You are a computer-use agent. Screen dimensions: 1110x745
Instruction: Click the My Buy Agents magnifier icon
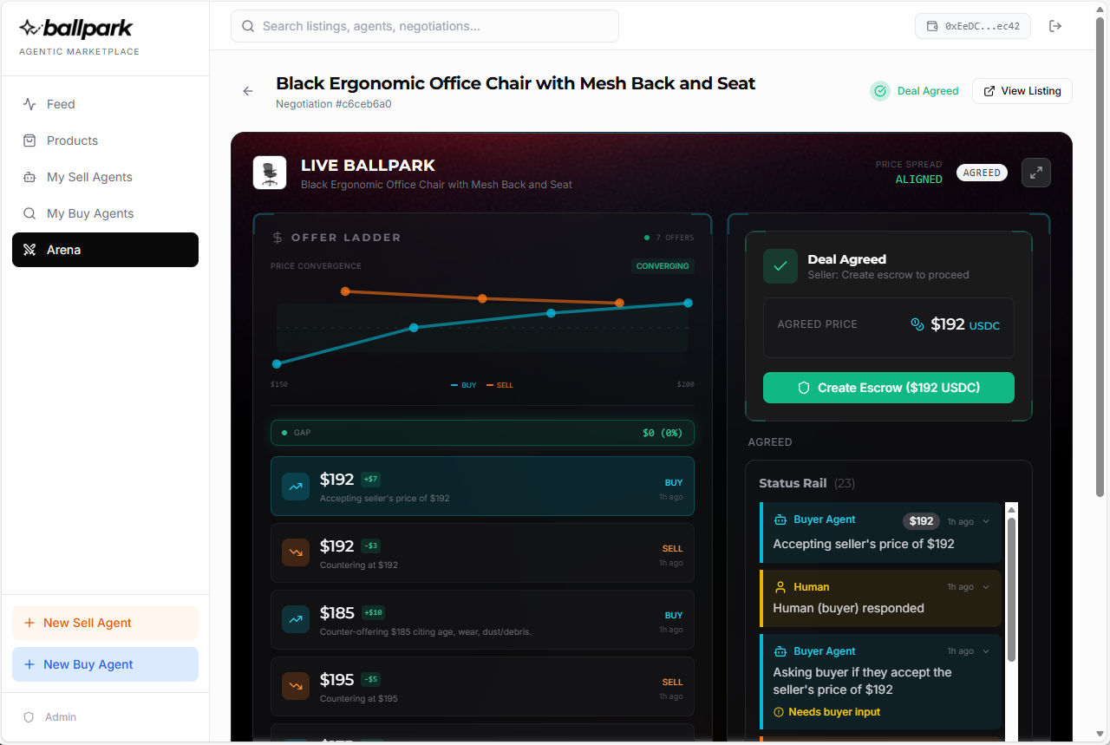pos(29,213)
